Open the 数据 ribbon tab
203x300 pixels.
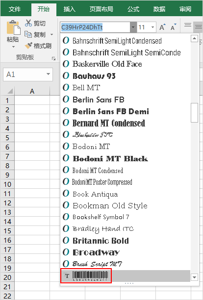[159, 9]
